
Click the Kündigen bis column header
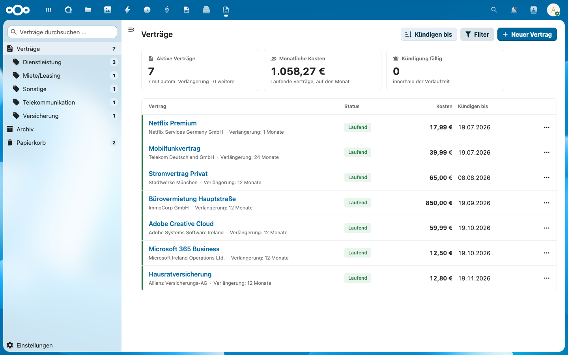pos(473,106)
